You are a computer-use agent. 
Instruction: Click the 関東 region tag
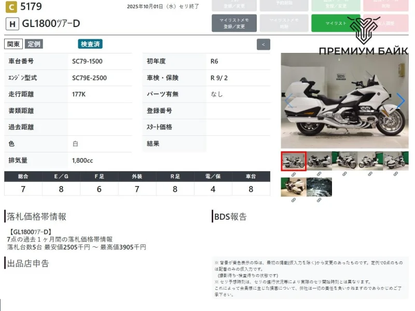[13, 44]
